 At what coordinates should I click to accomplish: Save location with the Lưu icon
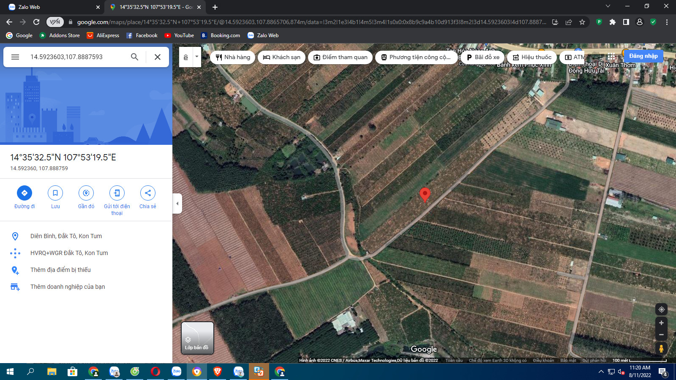pos(55,193)
